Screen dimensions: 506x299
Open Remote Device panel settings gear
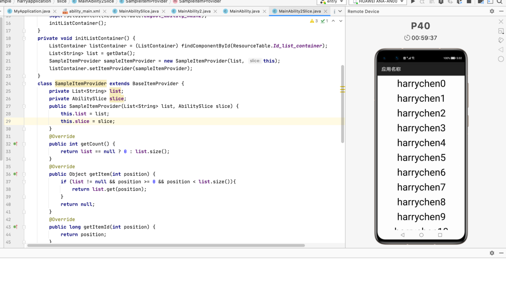[492, 11]
